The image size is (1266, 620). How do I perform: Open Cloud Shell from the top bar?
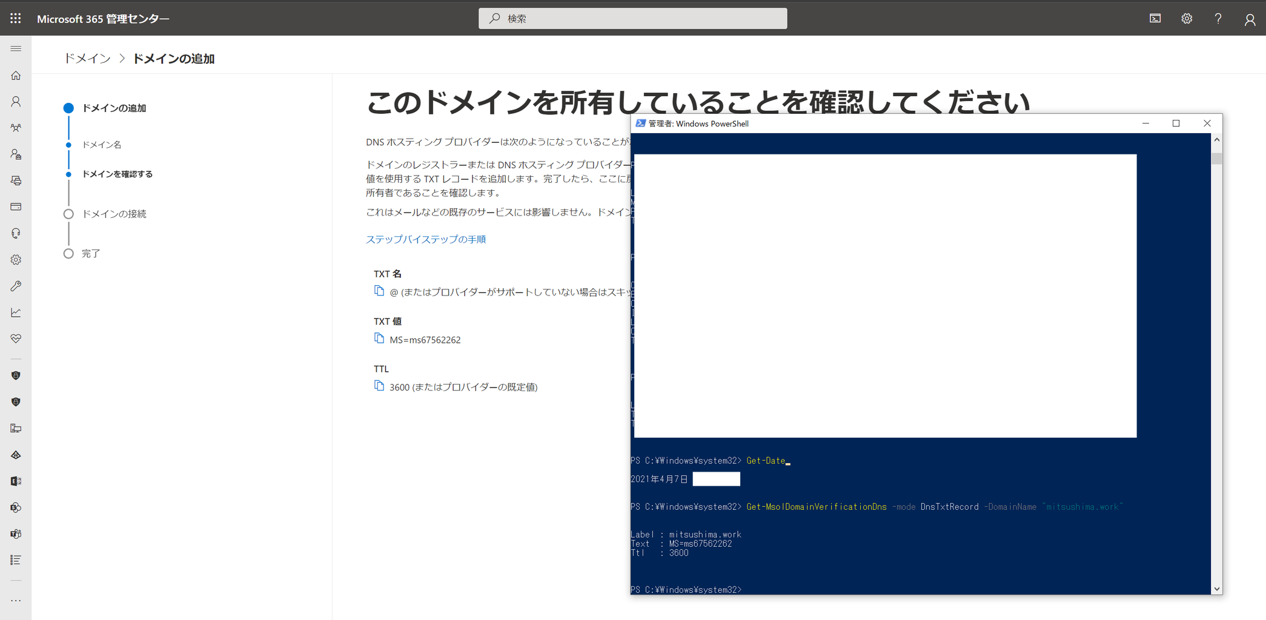pyautogui.click(x=1155, y=19)
